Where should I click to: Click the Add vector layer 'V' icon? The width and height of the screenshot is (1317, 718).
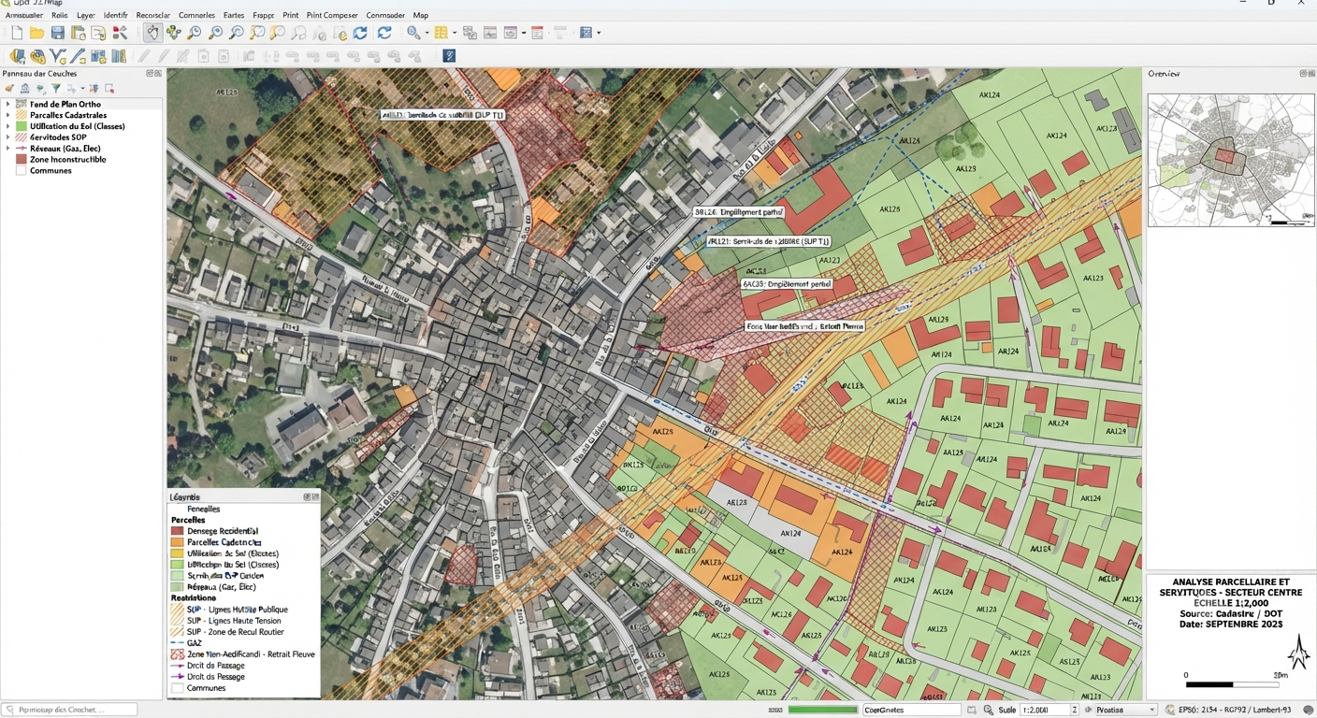point(58,56)
